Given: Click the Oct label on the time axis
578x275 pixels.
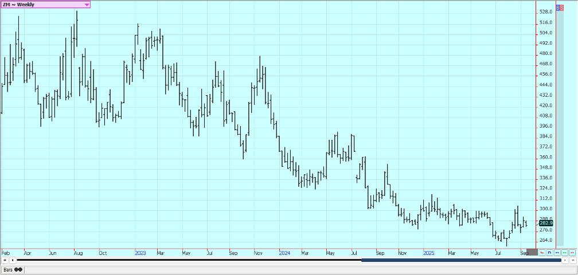Looking at the screenshot, I should [x=103, y=253].
